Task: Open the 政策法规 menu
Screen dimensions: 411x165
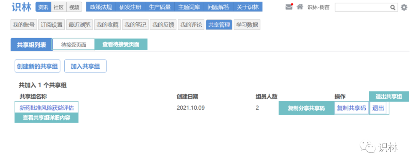Action: coord(101,7)
